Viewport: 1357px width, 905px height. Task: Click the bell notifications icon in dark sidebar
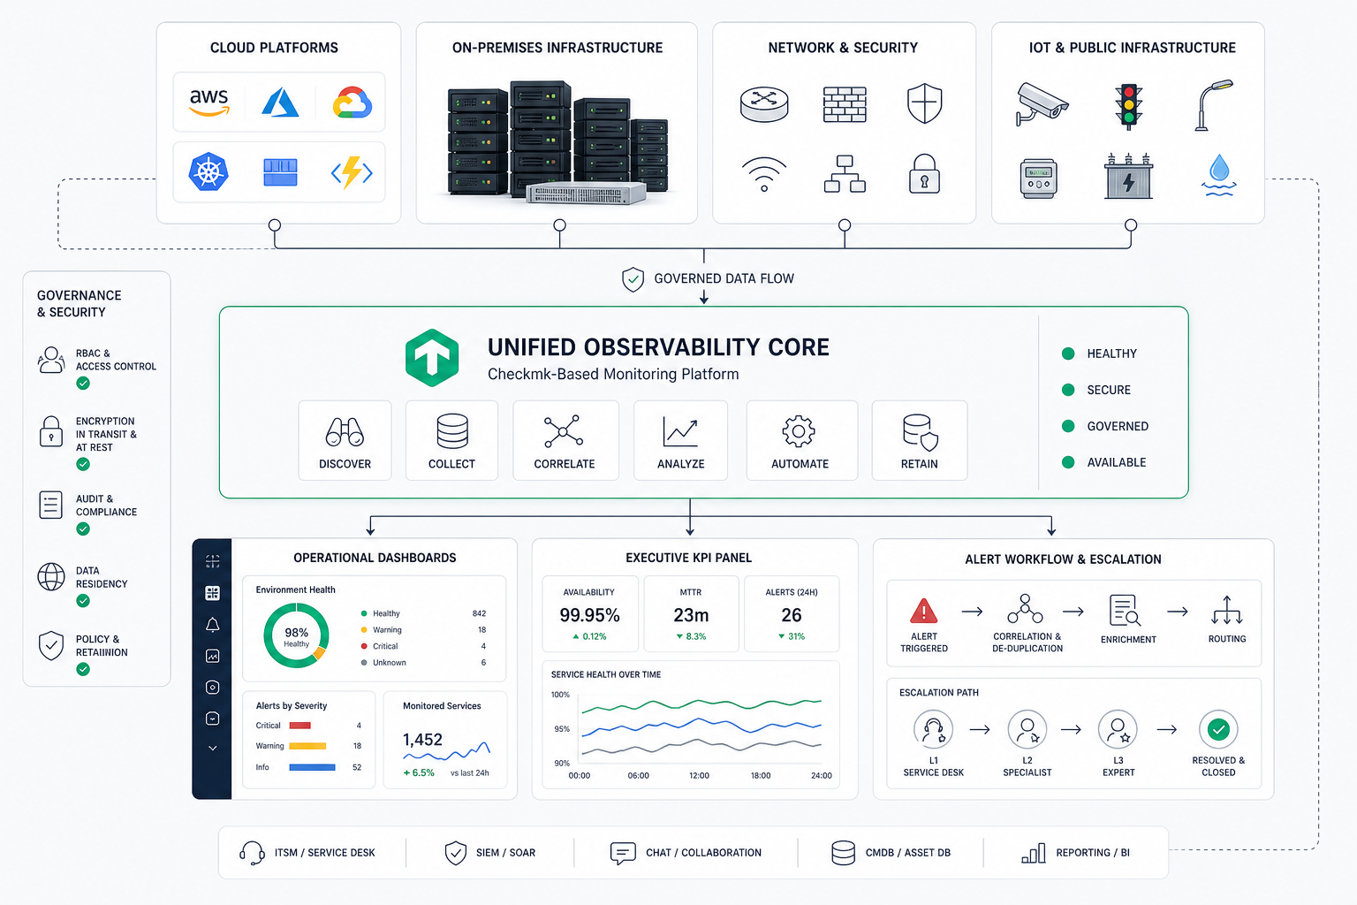[212, 625]
